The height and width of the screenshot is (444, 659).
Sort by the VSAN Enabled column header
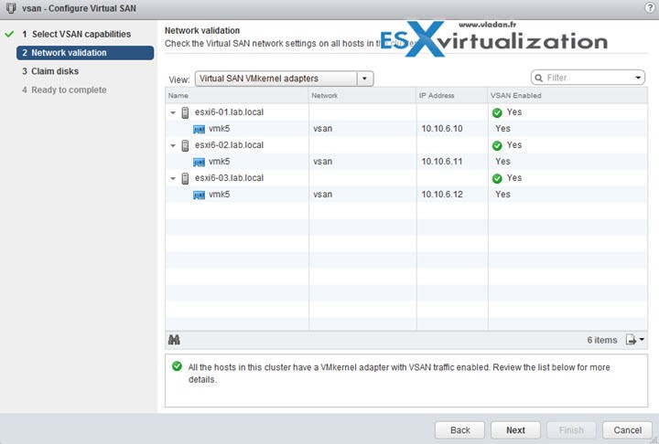tap(567, 96)
